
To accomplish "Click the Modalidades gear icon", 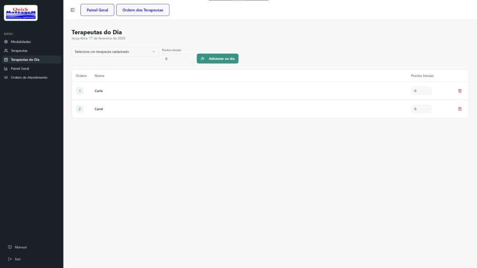I will pyautogui.click(x=6, y=42).
